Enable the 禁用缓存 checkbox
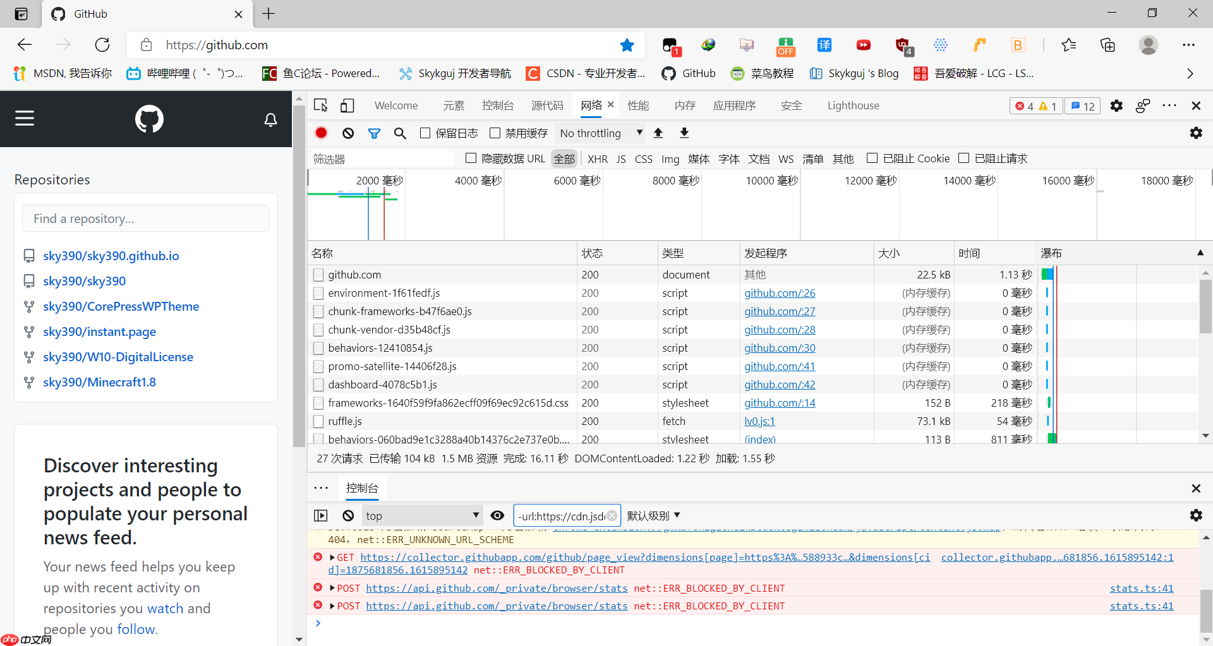Screen dimensions: 1213x646 [495, 133]
